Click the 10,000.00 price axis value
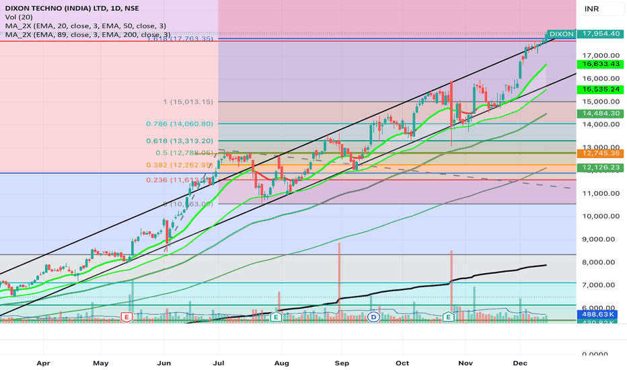This screenshot has height=370, width=627. [x=601, y=217]
